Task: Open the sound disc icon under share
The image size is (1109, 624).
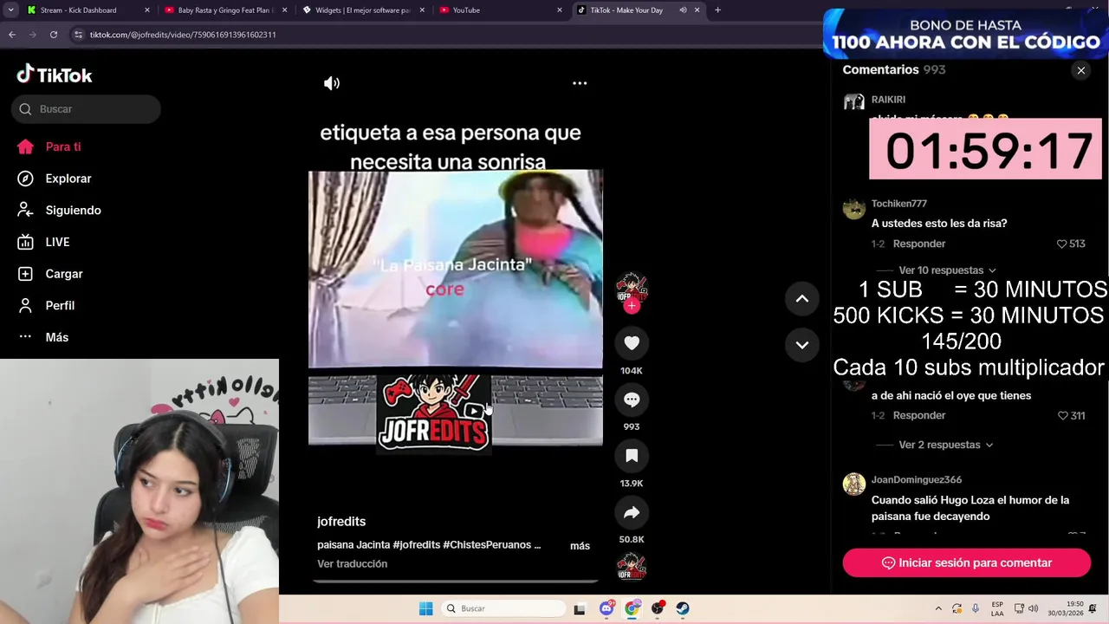Action: coord(632,568)
